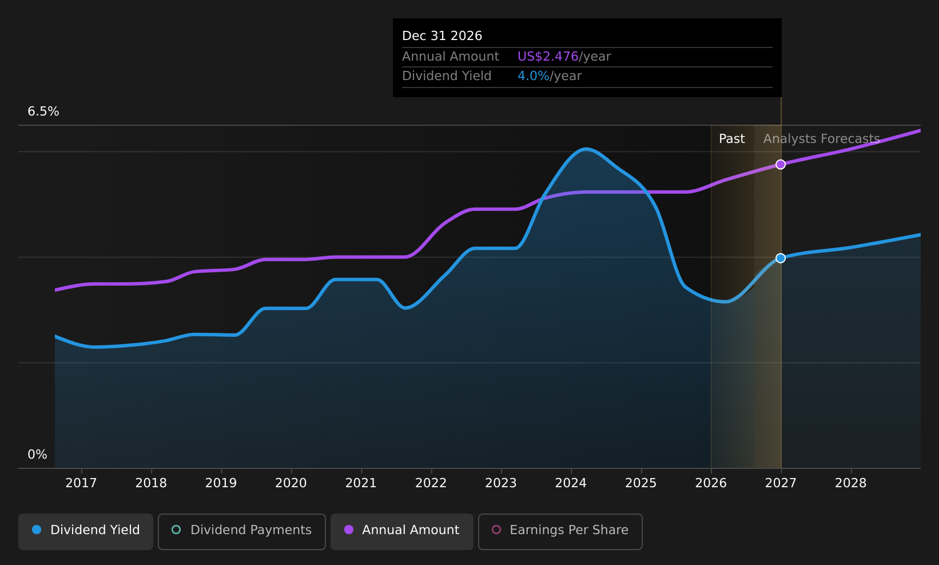Click the Analysts Forecasts label
The height and width of the screenshot is (565, 939).
click(x=822, y=139)
